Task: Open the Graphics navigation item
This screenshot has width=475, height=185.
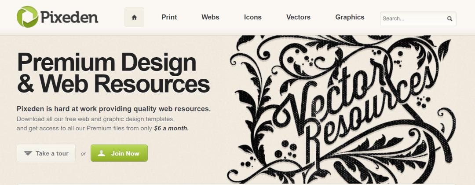Action: pyautogui.click(x=350, y=17)
